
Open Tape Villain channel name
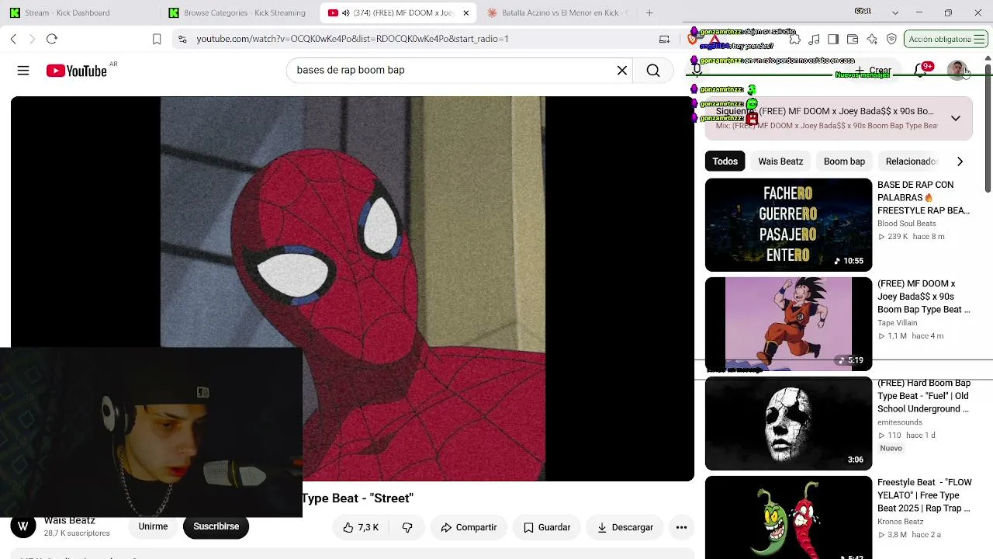point(898,323)
